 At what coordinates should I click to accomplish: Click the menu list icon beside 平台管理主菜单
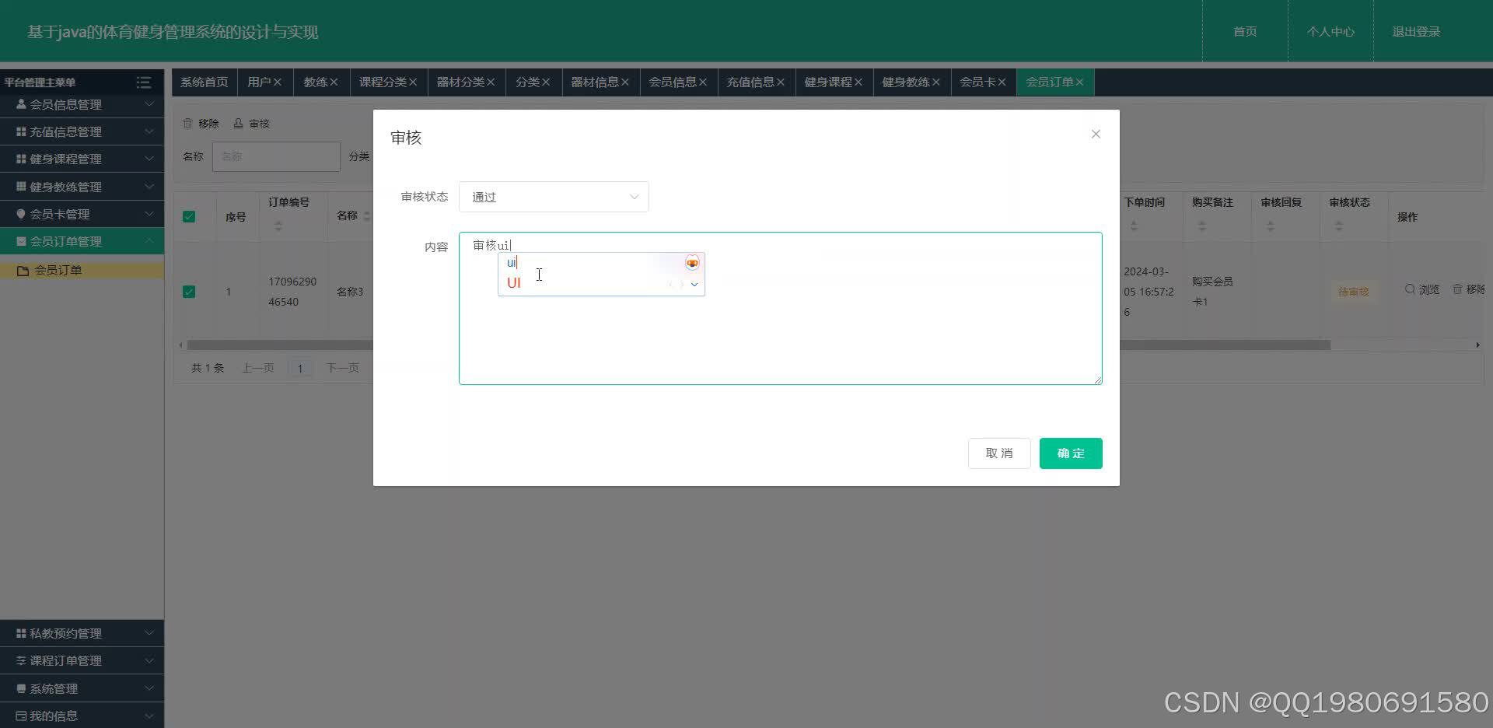click(144, 82)
